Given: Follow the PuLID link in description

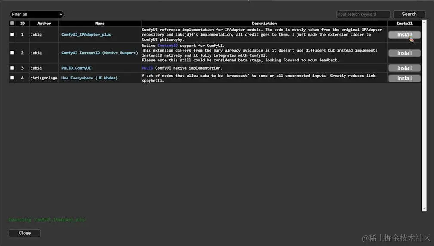Looking at the screenshot, I should 147,68.
